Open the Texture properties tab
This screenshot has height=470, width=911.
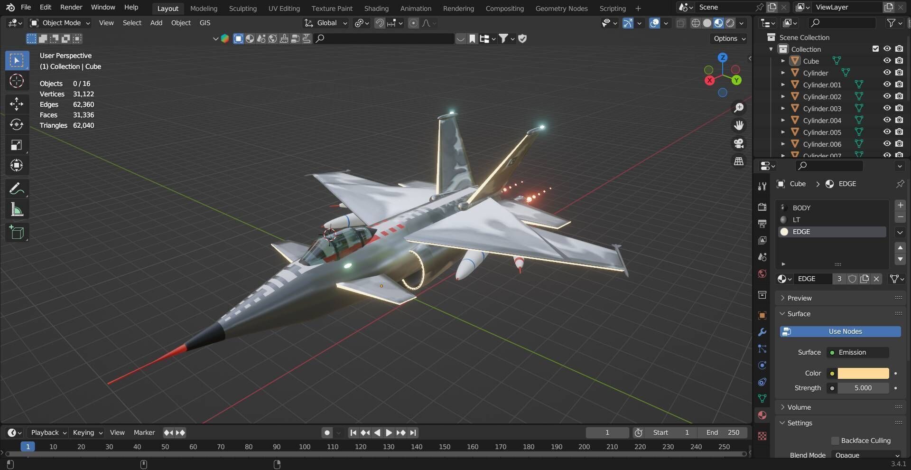[x=762, y=436]
